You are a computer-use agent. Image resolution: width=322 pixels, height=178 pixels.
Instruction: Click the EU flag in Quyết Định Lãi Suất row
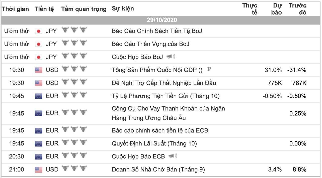click(x=39, y=143)
